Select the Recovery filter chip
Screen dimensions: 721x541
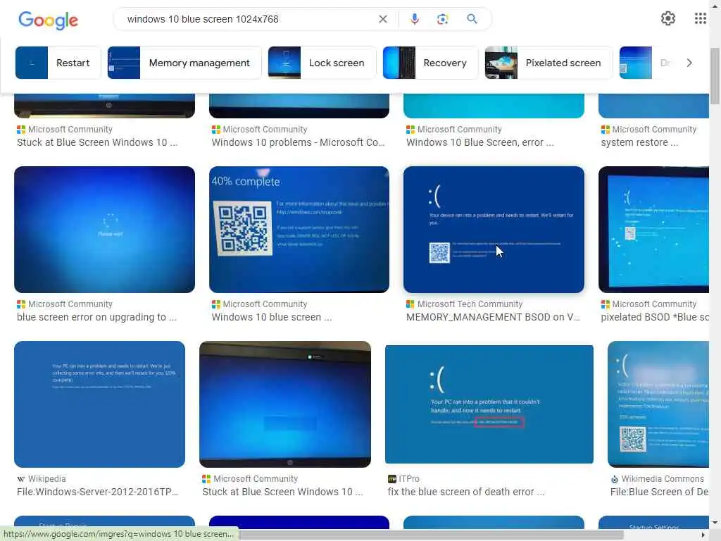pyautogui.click(x=430, y=63)
